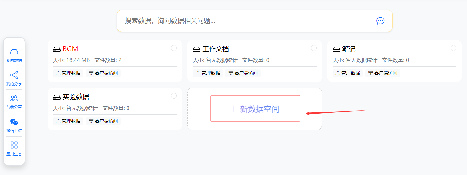Select the 实验数据 radio button
467x175 pixels.
[x=174, y=96]
